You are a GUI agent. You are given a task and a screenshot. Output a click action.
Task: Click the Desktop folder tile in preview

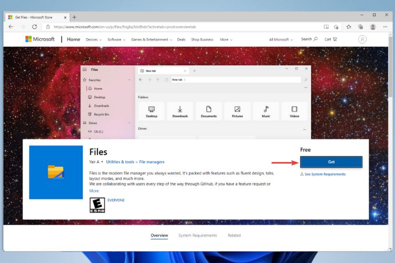(151, 112)
